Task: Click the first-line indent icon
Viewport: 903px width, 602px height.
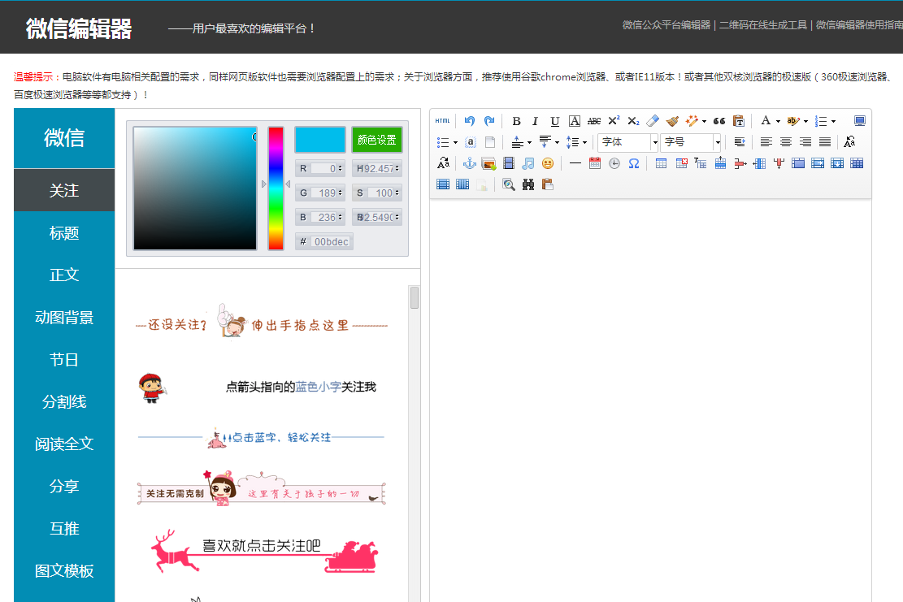Action: point(740,142)
